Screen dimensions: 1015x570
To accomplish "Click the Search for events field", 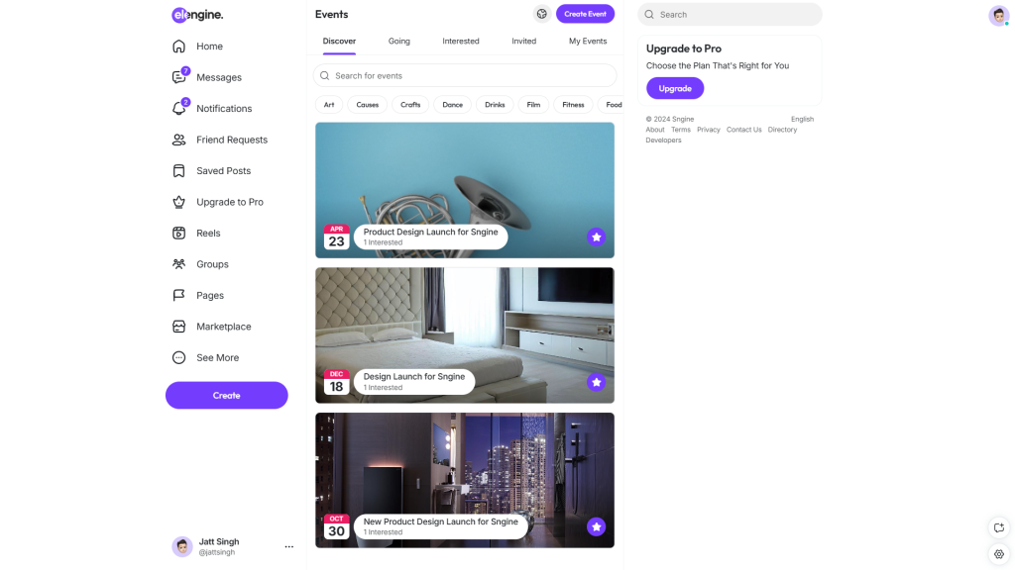I will point(465,76).
